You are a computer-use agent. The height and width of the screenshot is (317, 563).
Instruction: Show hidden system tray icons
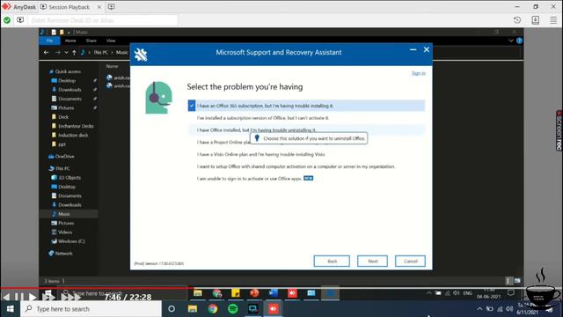(479, 309)
